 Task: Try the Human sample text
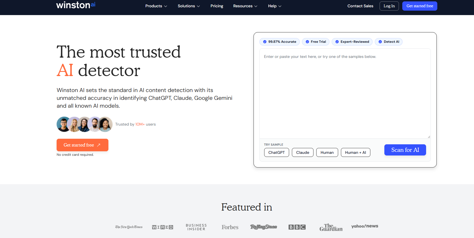point(327,152)
